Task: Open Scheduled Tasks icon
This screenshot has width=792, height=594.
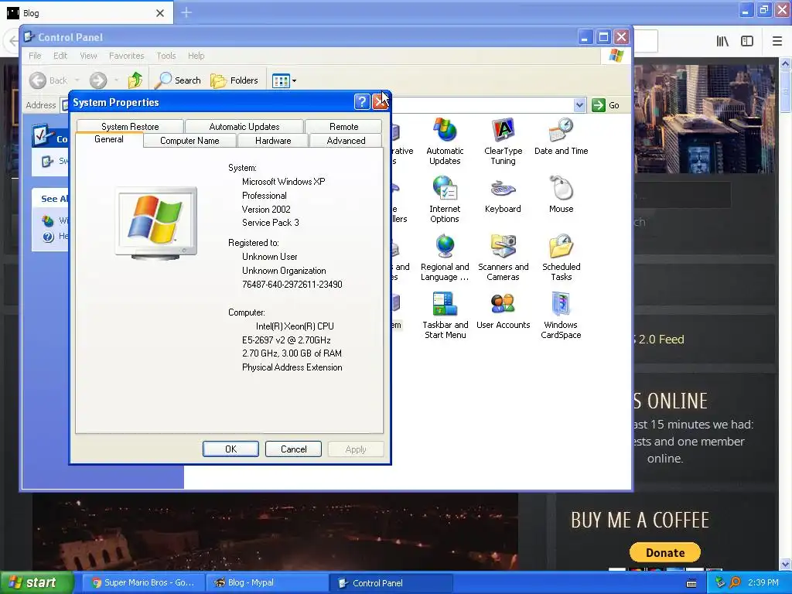Action: (561, 258)
